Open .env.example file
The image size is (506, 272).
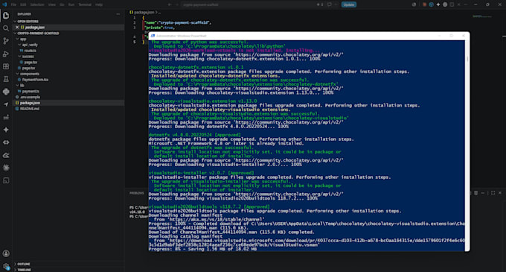(x=30, y=97)
